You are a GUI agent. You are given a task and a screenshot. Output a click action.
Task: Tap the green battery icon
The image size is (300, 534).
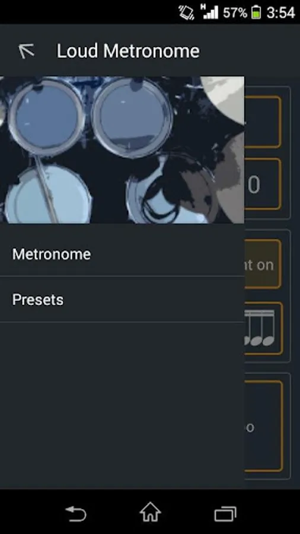point(256,12)
